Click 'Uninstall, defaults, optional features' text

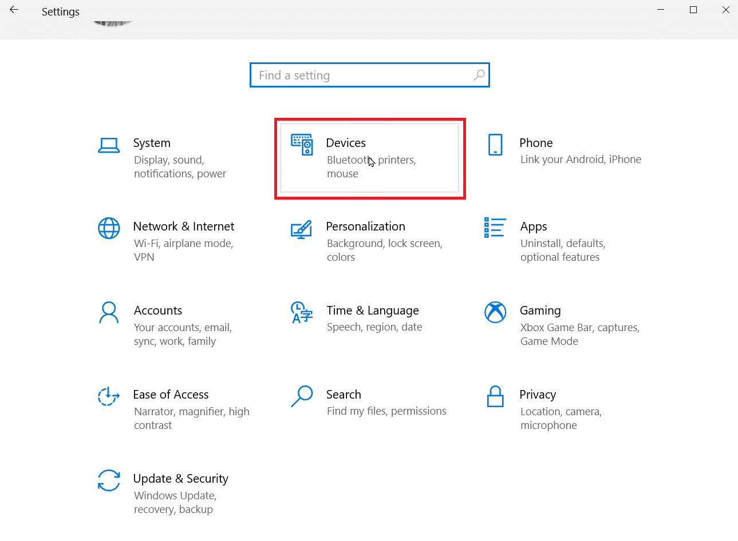pos(563,250)
